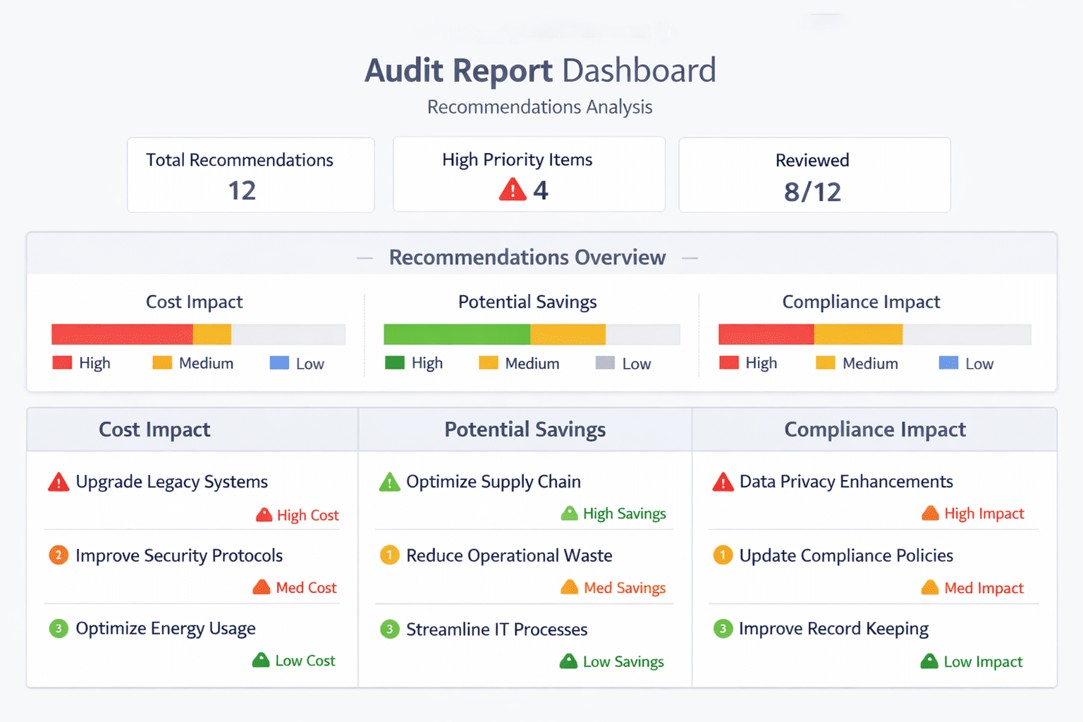Click the Low Savings tag label
This screenshot has width=1083, height=722.
(x=623, y=662)
